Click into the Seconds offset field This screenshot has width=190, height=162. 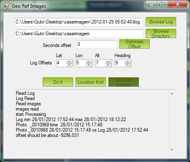(97, 44)
